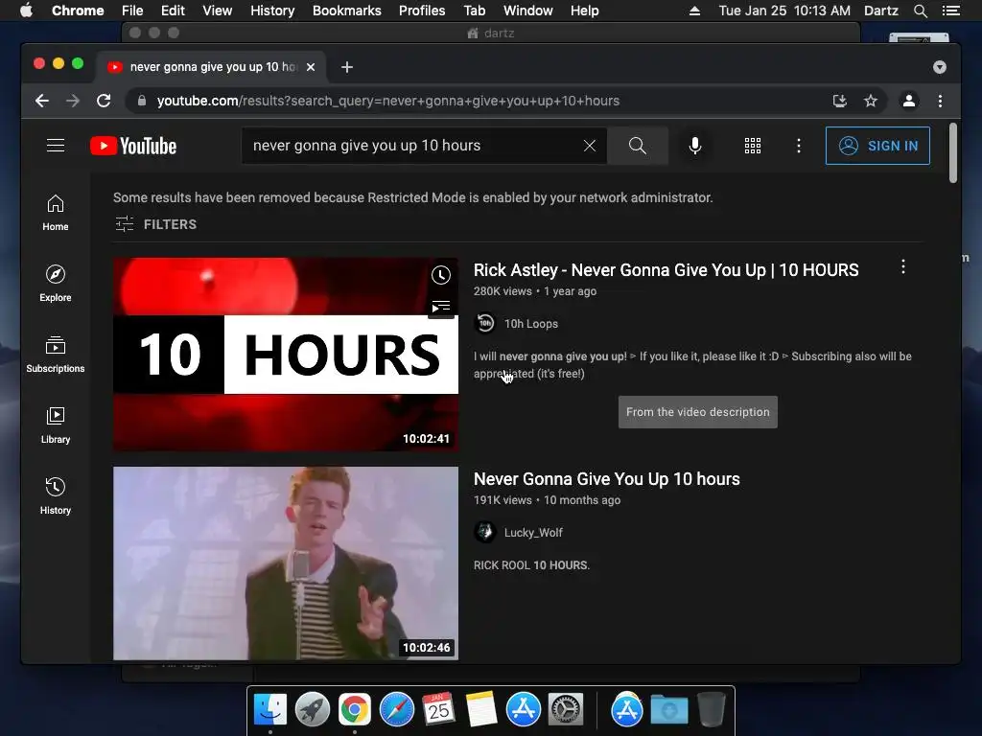Click the page vertical scrollbar
The height and width of the screenshot is (736, 982).
click(953, 153)
